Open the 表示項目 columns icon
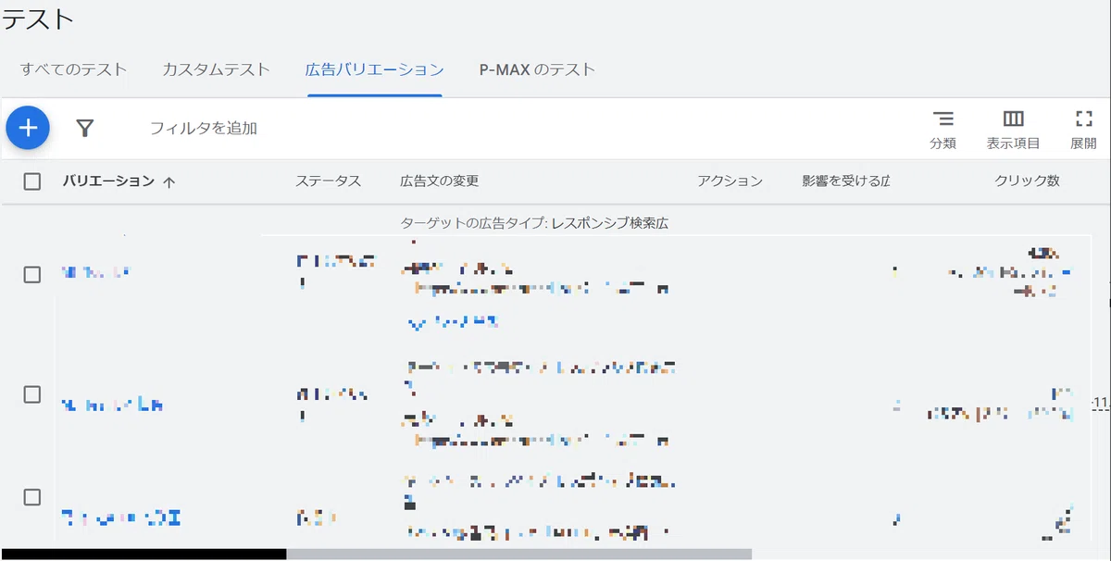1111x561 pixels. tap(1013, 130)
